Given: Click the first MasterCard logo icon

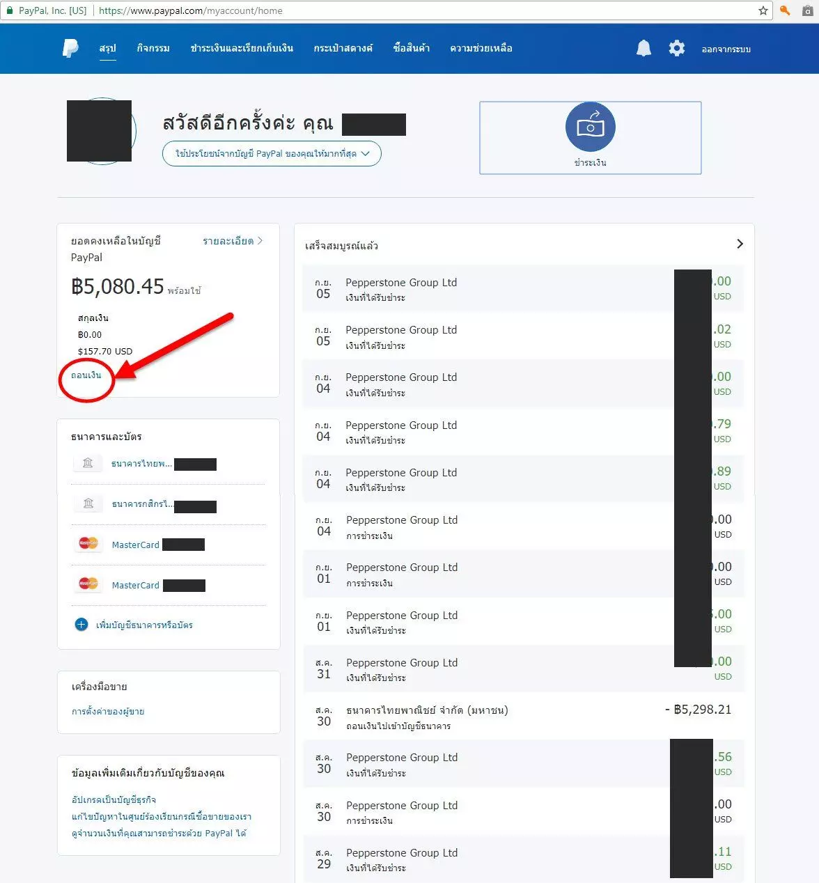Looking at the screenshot, I should click(x=88, y=544).
